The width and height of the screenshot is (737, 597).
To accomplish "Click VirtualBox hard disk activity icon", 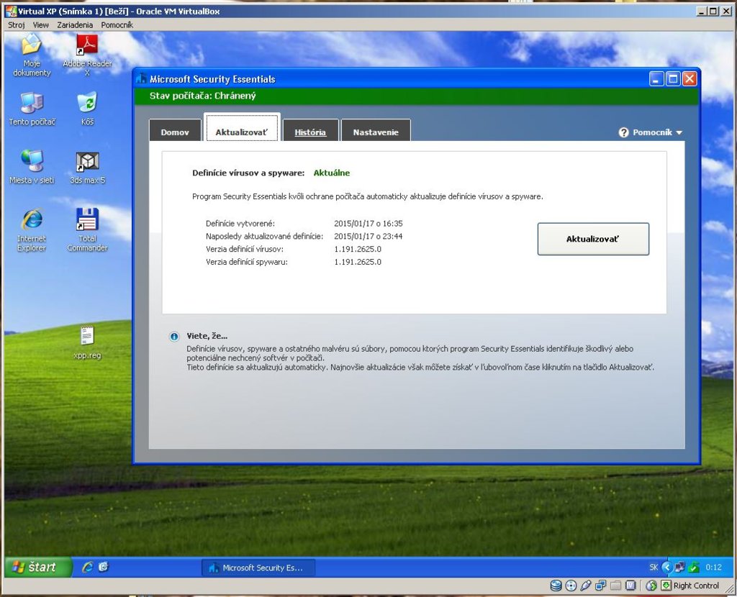I will click(556, 585).
